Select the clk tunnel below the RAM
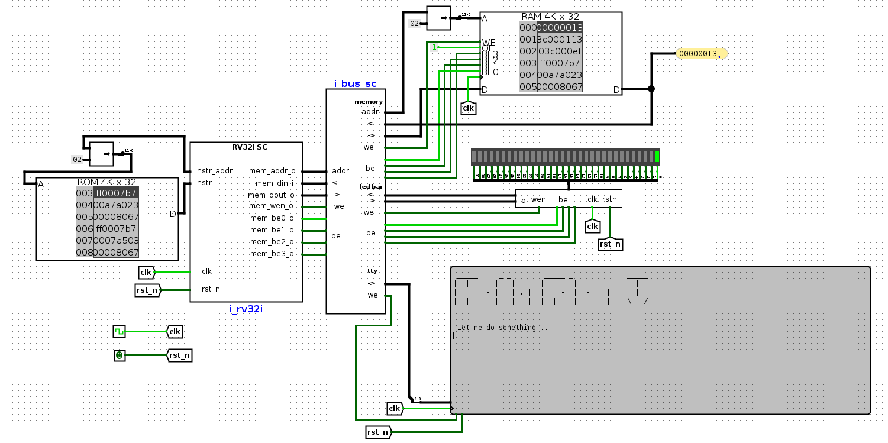This screenshot has height=443, width=888. pyautogui.click(x=468, y=108)
